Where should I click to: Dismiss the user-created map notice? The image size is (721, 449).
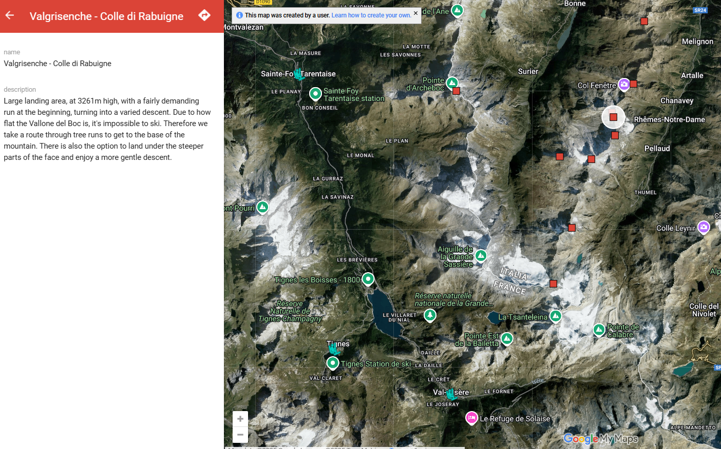[416, 13]
